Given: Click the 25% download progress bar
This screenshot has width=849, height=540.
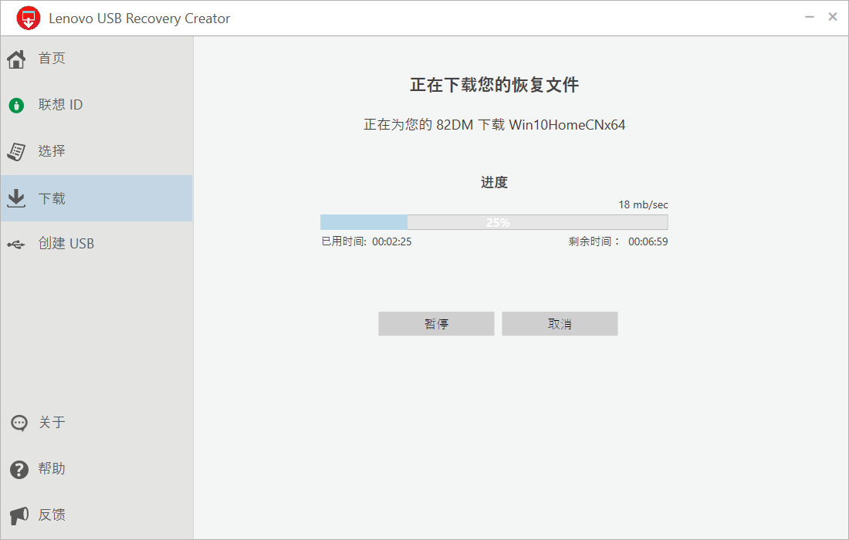Looking at the screenshot, I should [x=494, y=222].
